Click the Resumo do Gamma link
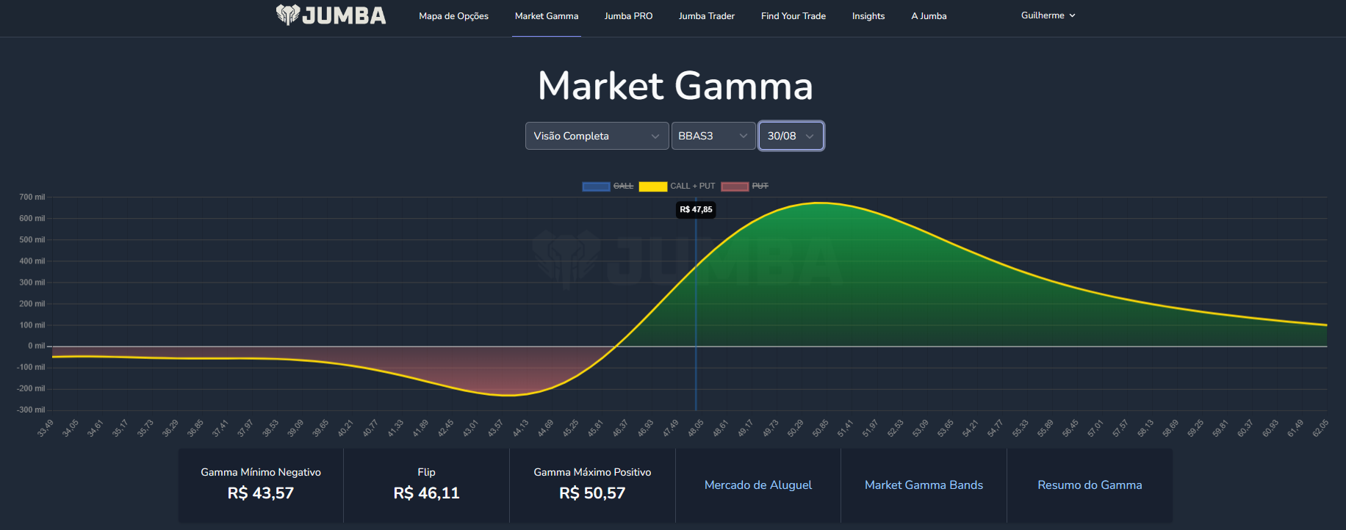The width and height of the screenshot is (1346, 530). [x=1090, y=485]
